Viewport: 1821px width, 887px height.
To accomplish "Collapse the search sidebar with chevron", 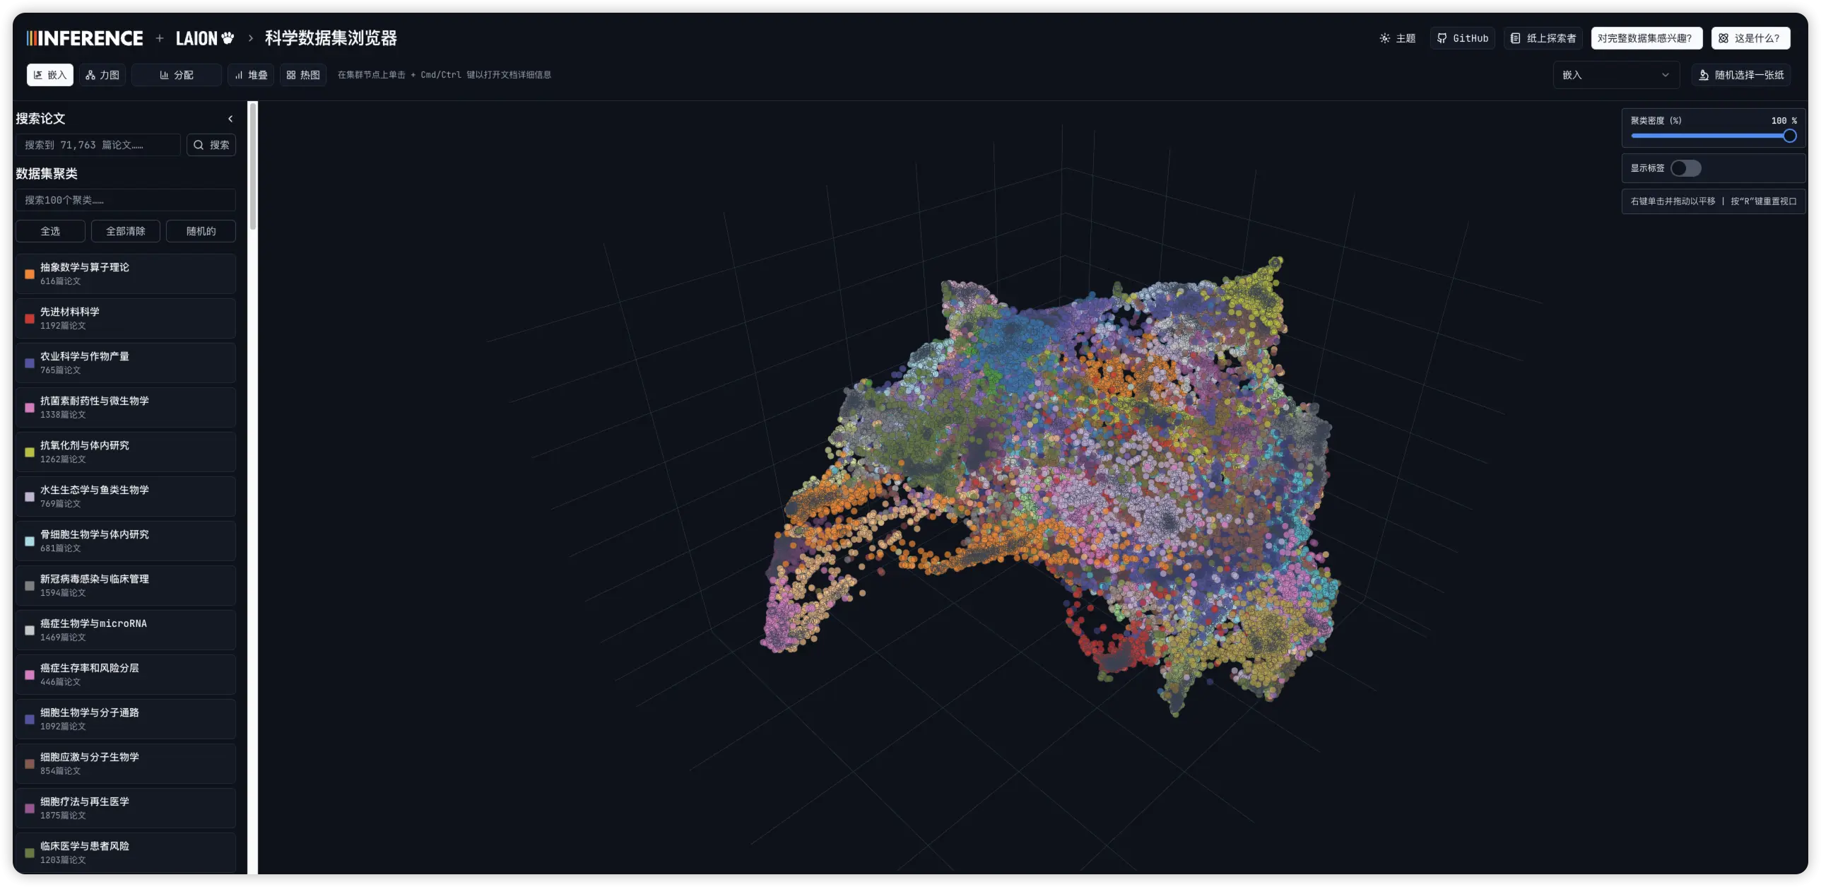I will point(230,119).
